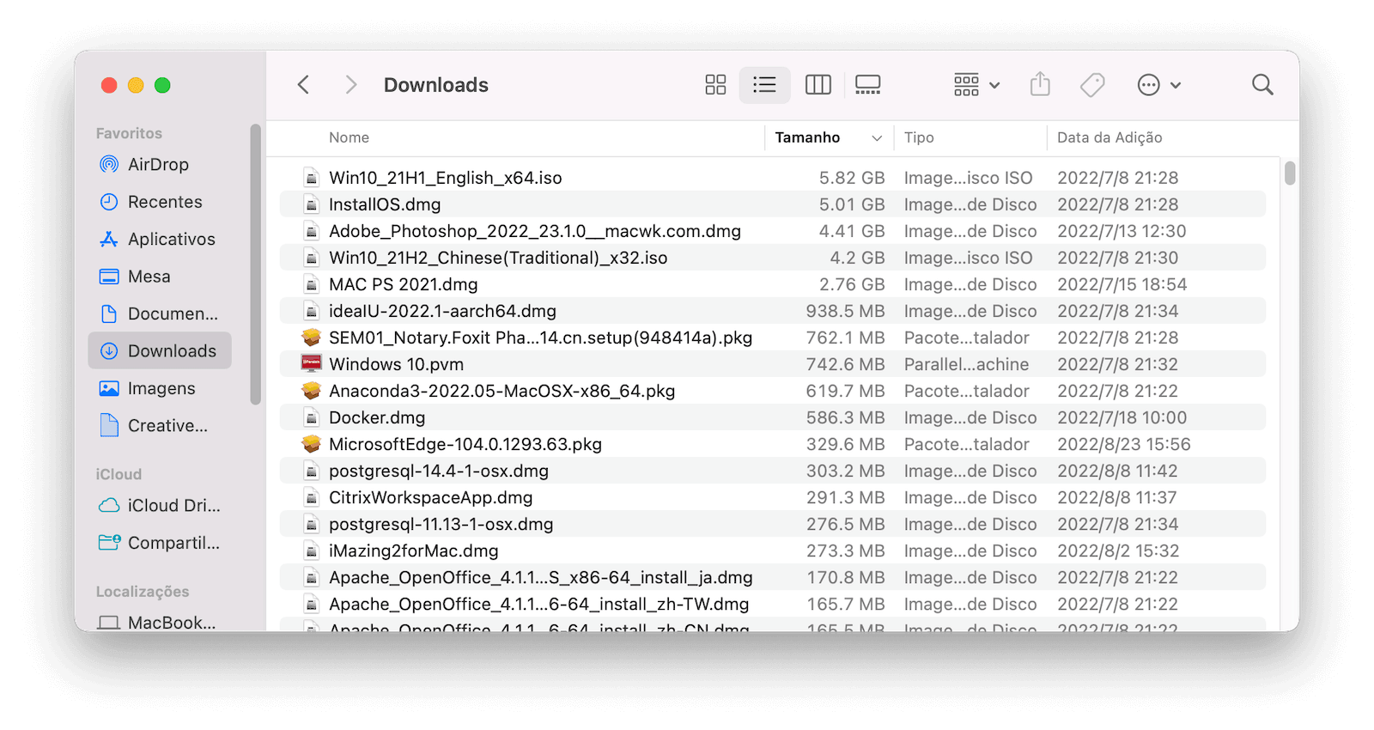This screenshot has height=730, width=1374.
Task: Select MacBook under Localizações
Action: (160, 622)
